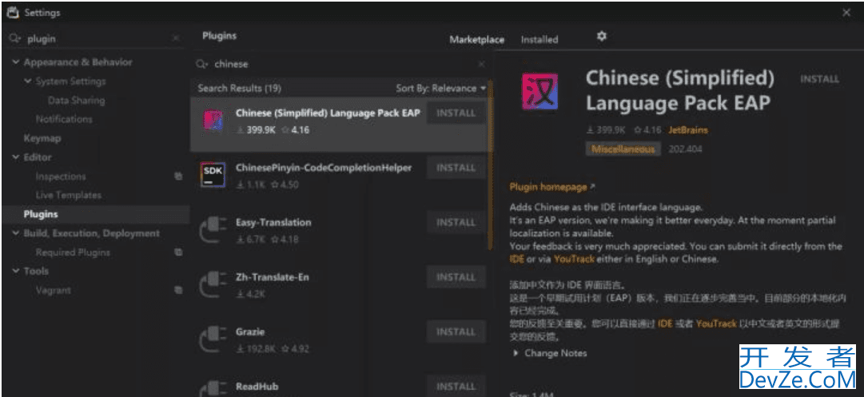This screenshot has height=397, width=864.
Task: Select Data Sharing in settings tree
Action: pyautogui.click(x=76, y=100)
